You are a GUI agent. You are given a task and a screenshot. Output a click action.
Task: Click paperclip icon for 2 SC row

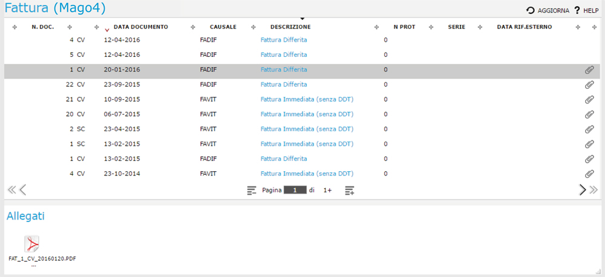[589, 129]
